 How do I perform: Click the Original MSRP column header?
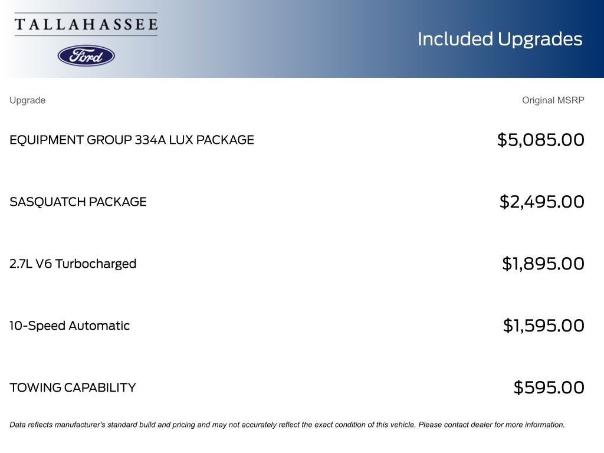tap(553, 100)
